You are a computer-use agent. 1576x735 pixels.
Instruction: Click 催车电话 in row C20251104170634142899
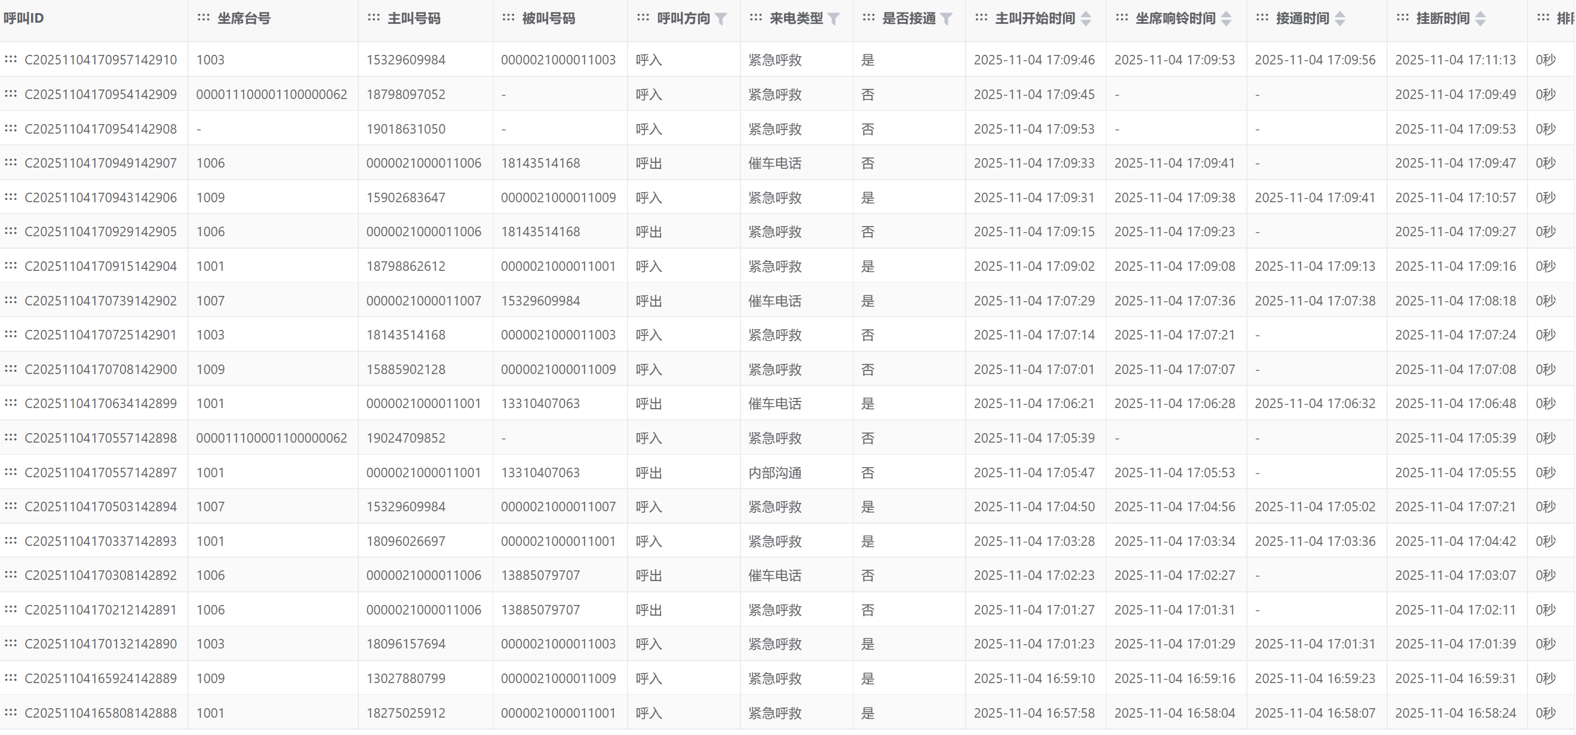(775, 404)
